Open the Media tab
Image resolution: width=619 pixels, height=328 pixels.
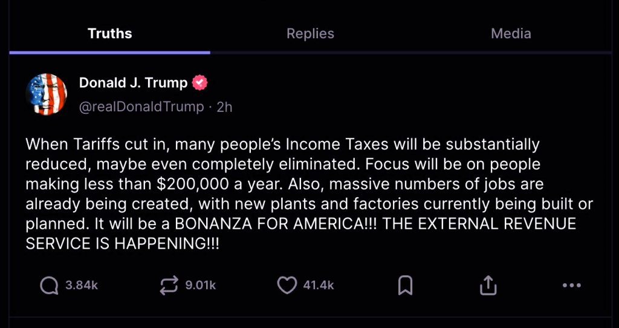(511, 33)
